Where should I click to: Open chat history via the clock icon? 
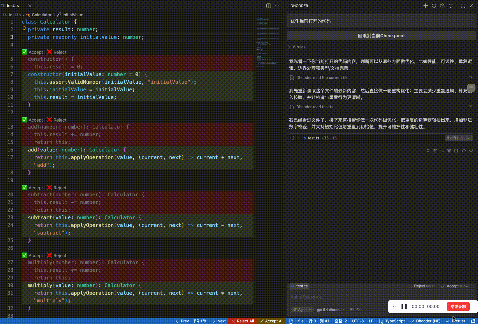tap(434, 6)
